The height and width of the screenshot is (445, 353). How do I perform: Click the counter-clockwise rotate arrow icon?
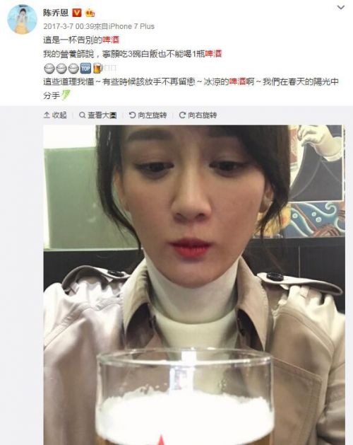[132, 115]
